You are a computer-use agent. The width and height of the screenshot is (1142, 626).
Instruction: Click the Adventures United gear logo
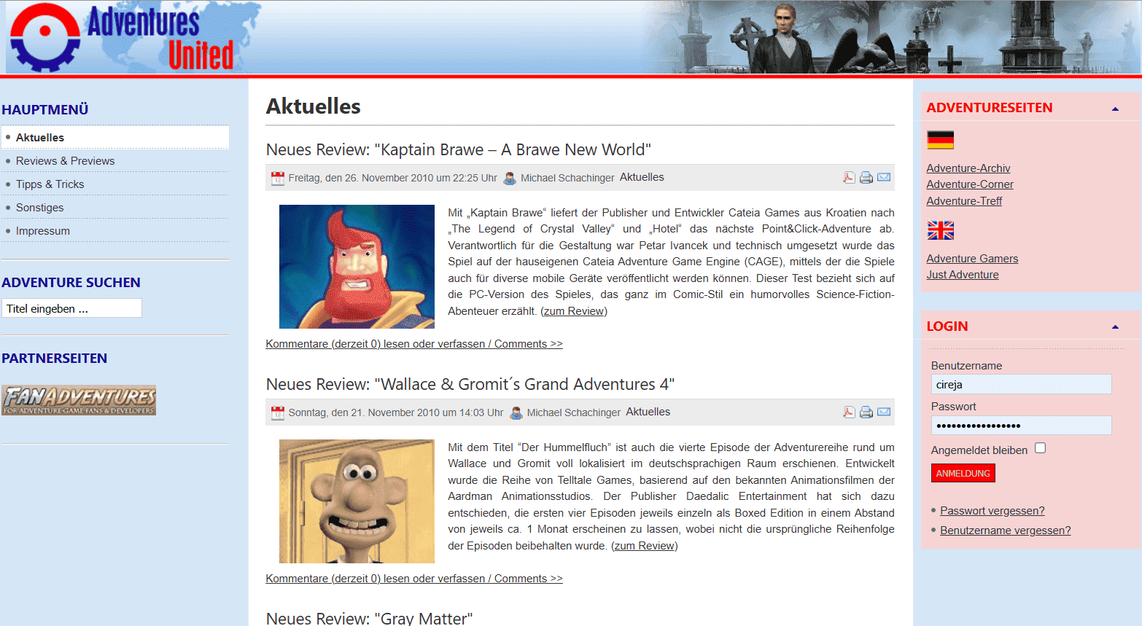point(45,37)
